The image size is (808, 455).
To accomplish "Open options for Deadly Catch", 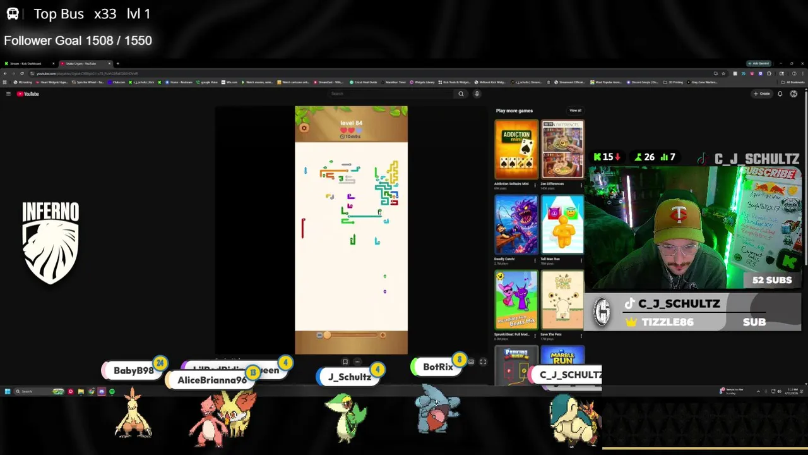I will click(x=535, y=260).
